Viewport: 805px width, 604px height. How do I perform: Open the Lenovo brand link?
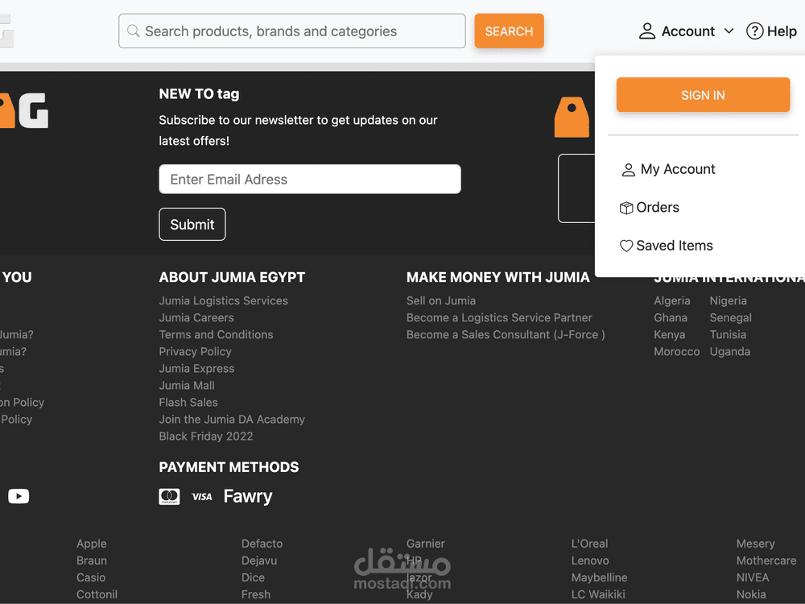pos(590,561)
